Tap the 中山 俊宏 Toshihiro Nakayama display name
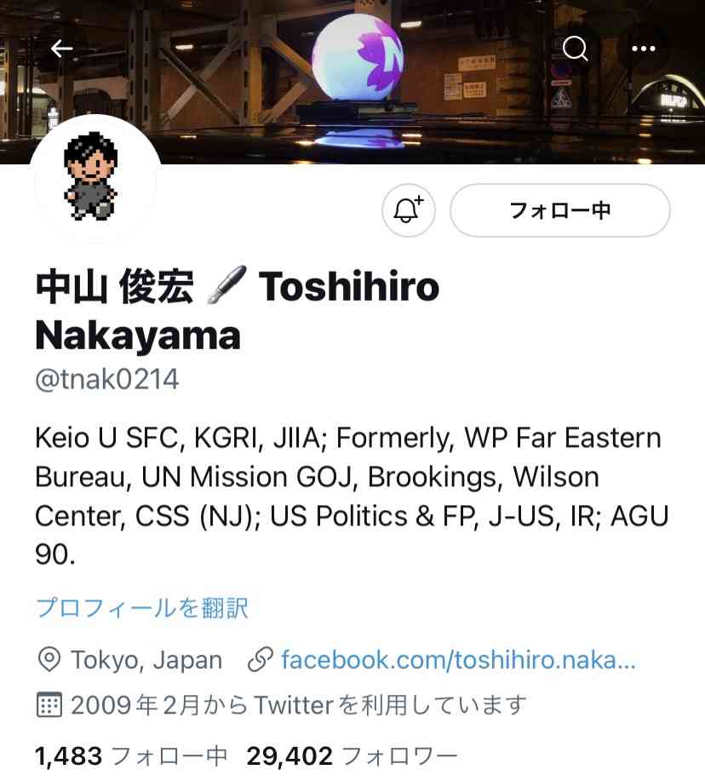Viewport: 705px width, 781px height. coord(238,310)
